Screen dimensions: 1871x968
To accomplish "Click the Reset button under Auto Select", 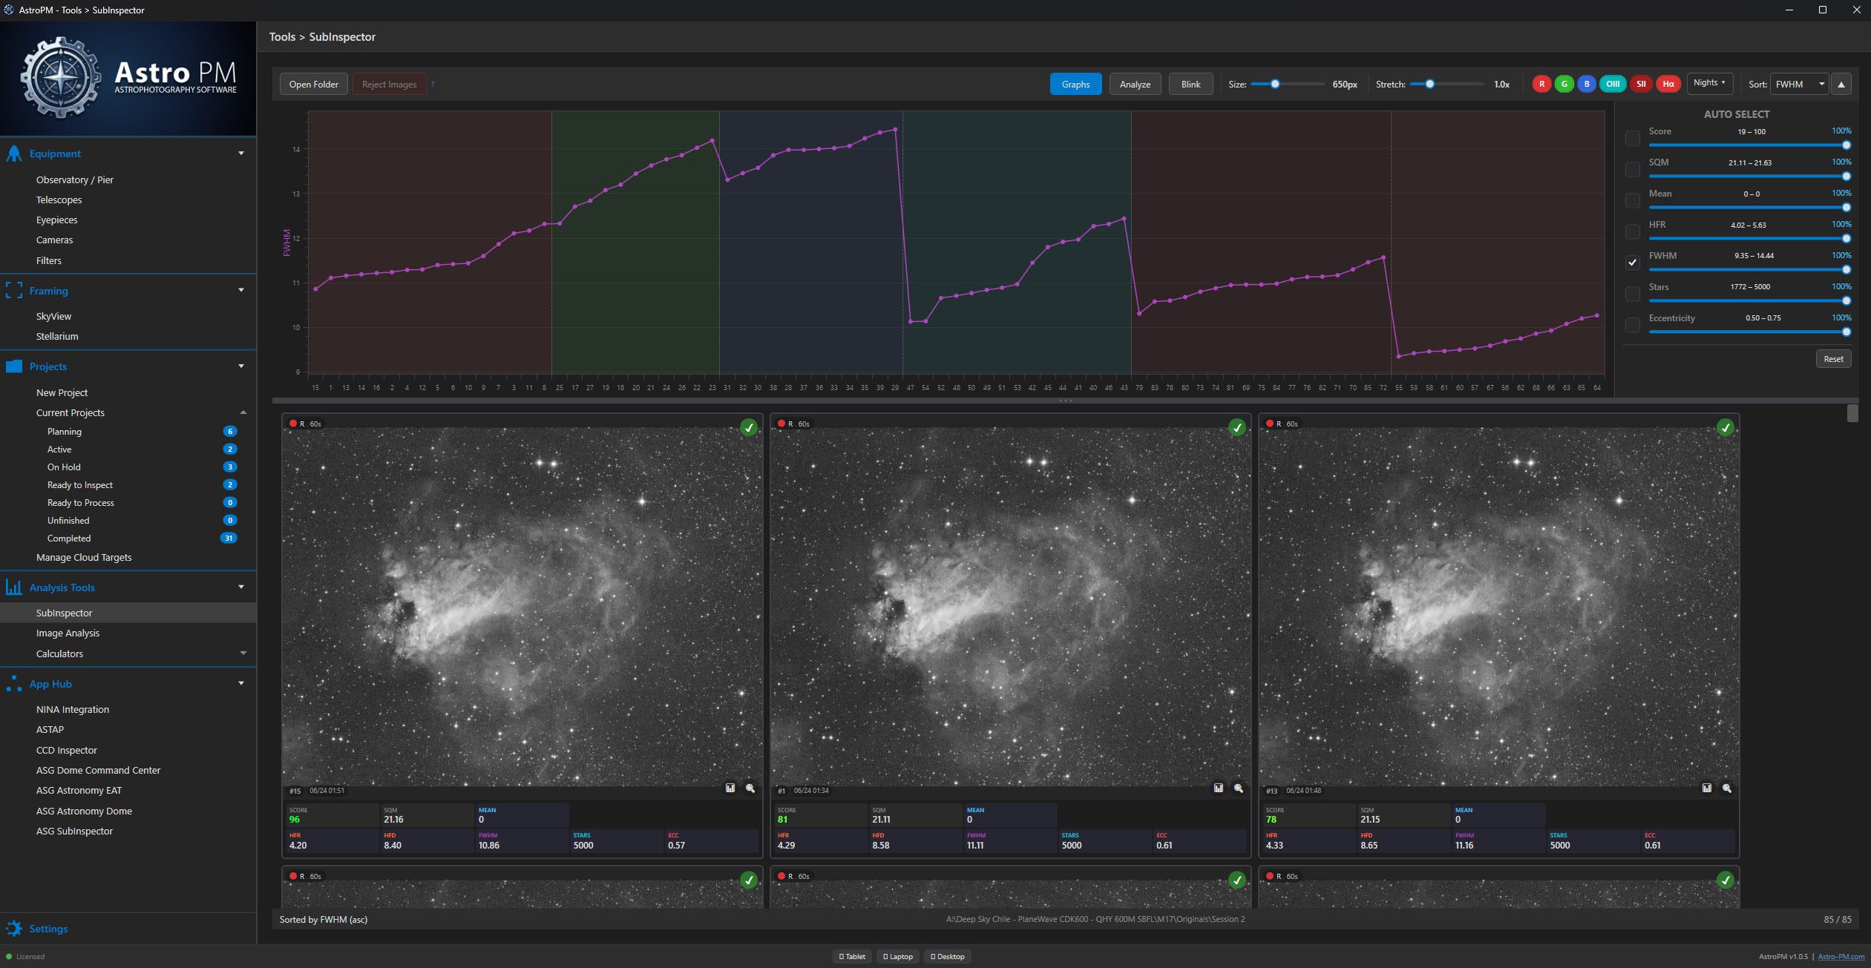I will pos(1832,359).
